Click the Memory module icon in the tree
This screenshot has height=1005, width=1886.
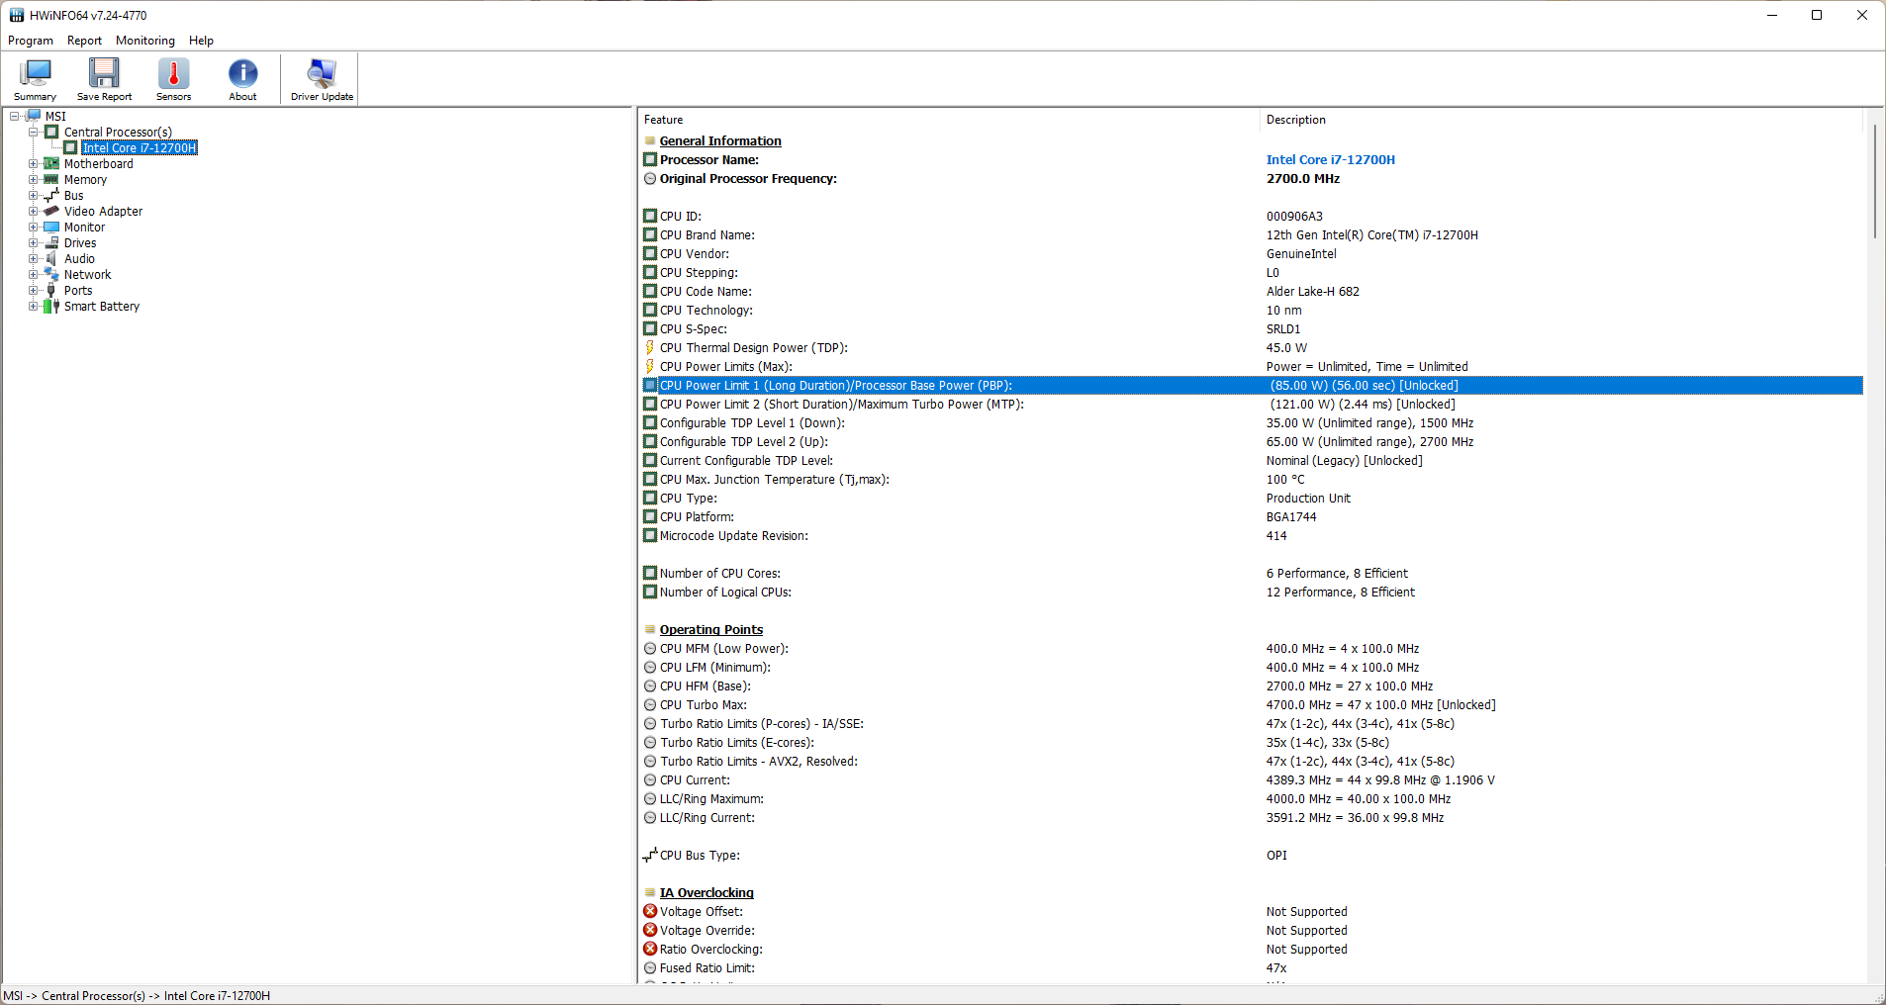[x=51, y=180]
